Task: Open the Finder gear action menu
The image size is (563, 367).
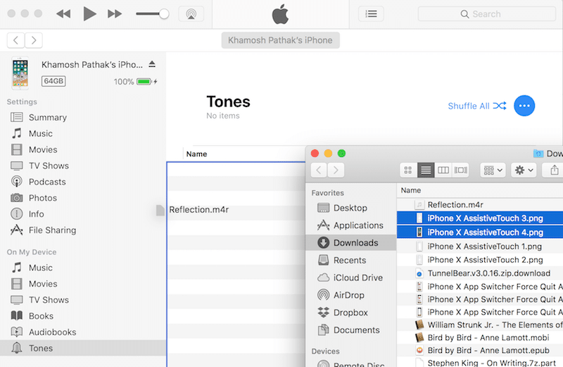Action: (524, 170)
